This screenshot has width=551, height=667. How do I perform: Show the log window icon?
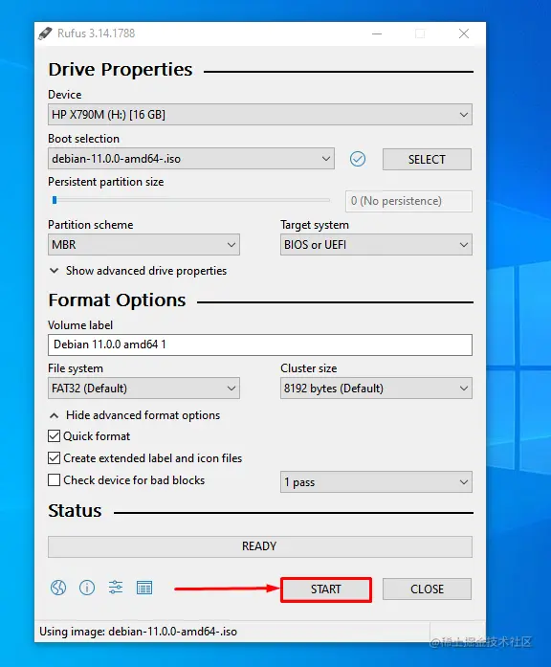[x=144, y=588]
